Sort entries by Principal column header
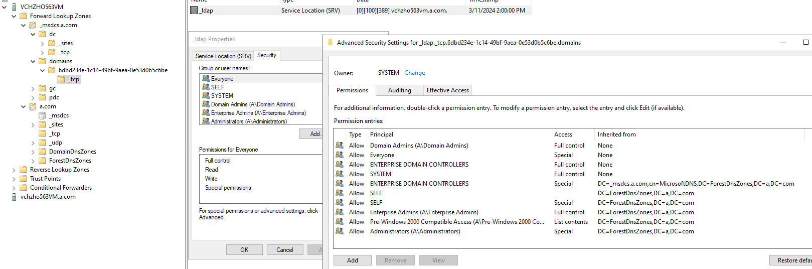 tap(459, 134)
